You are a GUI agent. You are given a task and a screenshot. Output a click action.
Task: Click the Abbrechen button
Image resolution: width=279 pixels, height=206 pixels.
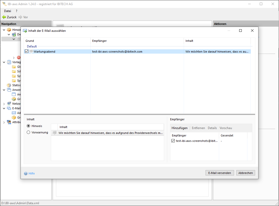tap(246, 173)
